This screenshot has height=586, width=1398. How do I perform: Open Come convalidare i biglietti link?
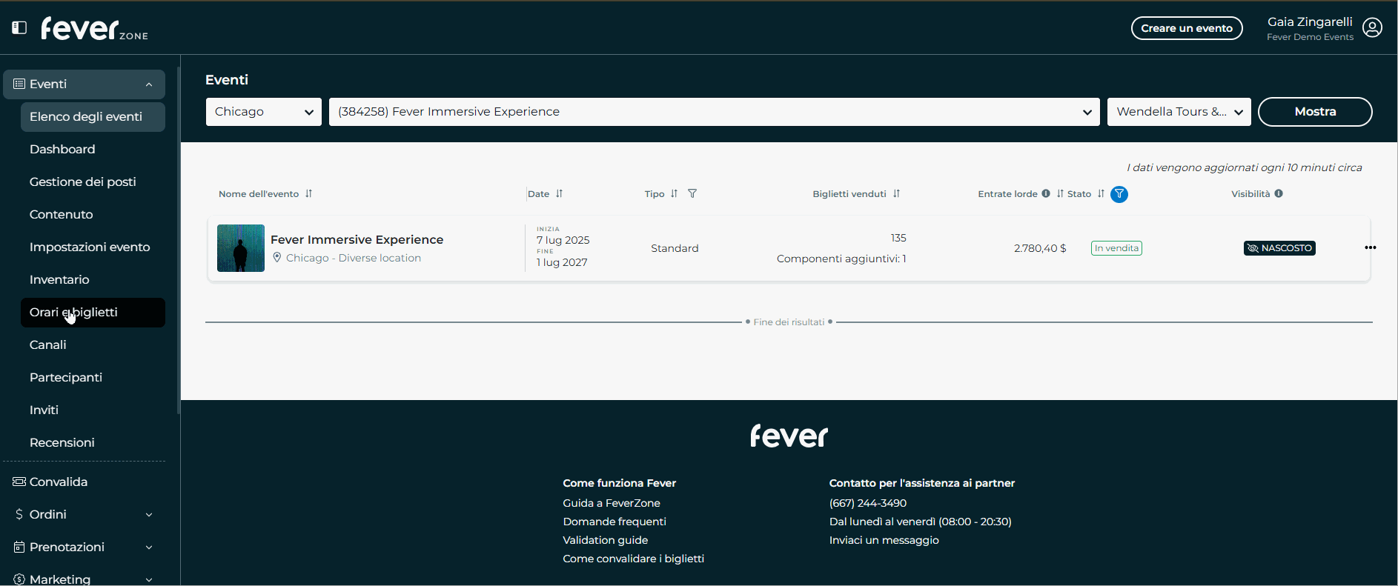[634, 559]
